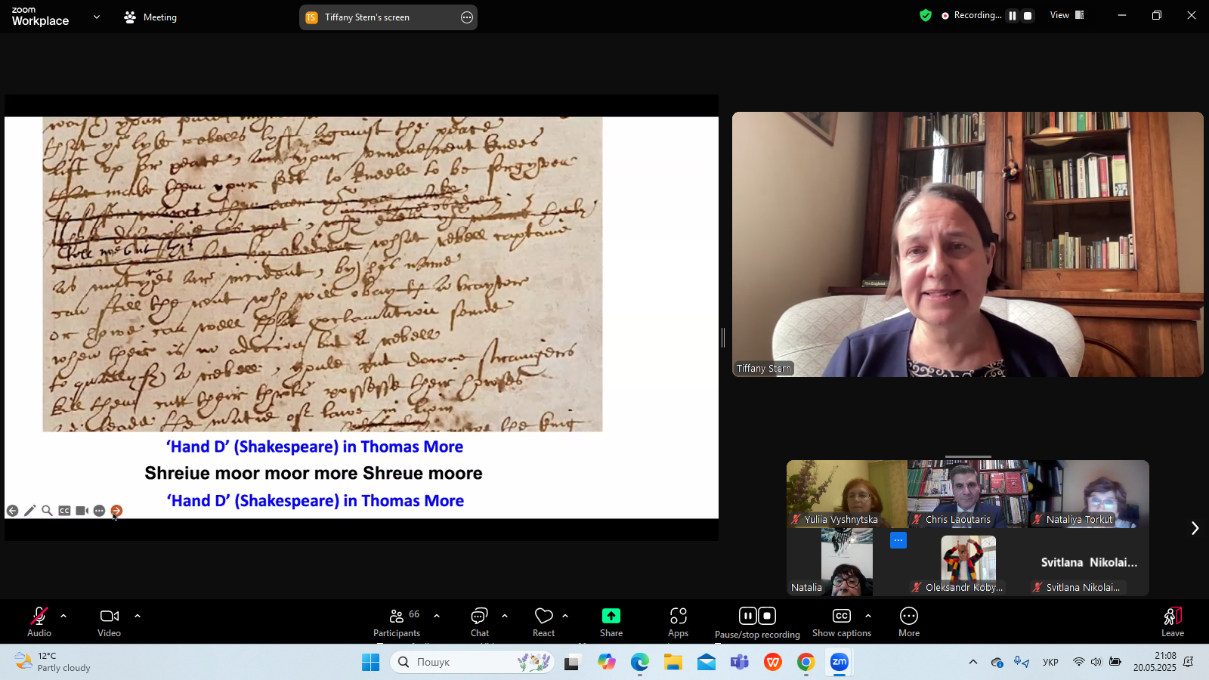Viewport: 1209px width, 680px height.
Task: Open the Participants panel
Action: coord(397,622)
